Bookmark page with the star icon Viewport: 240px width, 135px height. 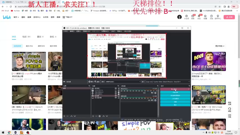pyautogui.click(x=220, y=7)
